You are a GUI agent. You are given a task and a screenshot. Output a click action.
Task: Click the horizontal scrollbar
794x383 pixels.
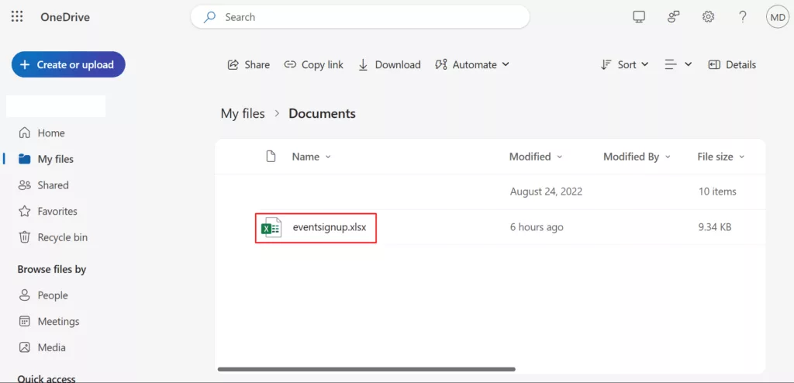[366, 369]
